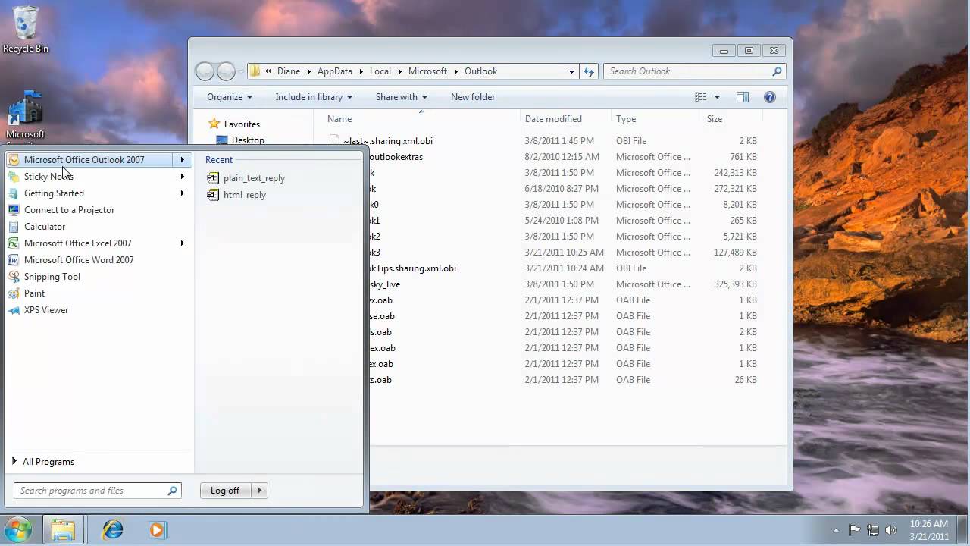Show hidden tray icons arrow
Image resolution: width=970 pixels, height=546 pixels.
coord(836,530)
